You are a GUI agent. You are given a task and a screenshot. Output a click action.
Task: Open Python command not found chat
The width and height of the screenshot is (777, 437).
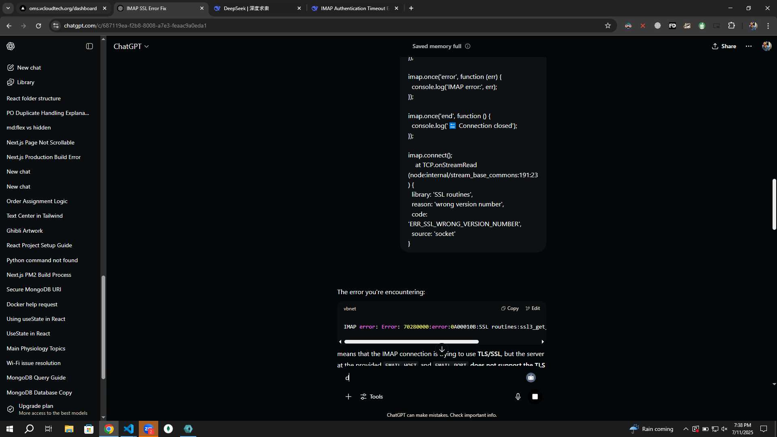pyautogui.click(x=42, y=260)
